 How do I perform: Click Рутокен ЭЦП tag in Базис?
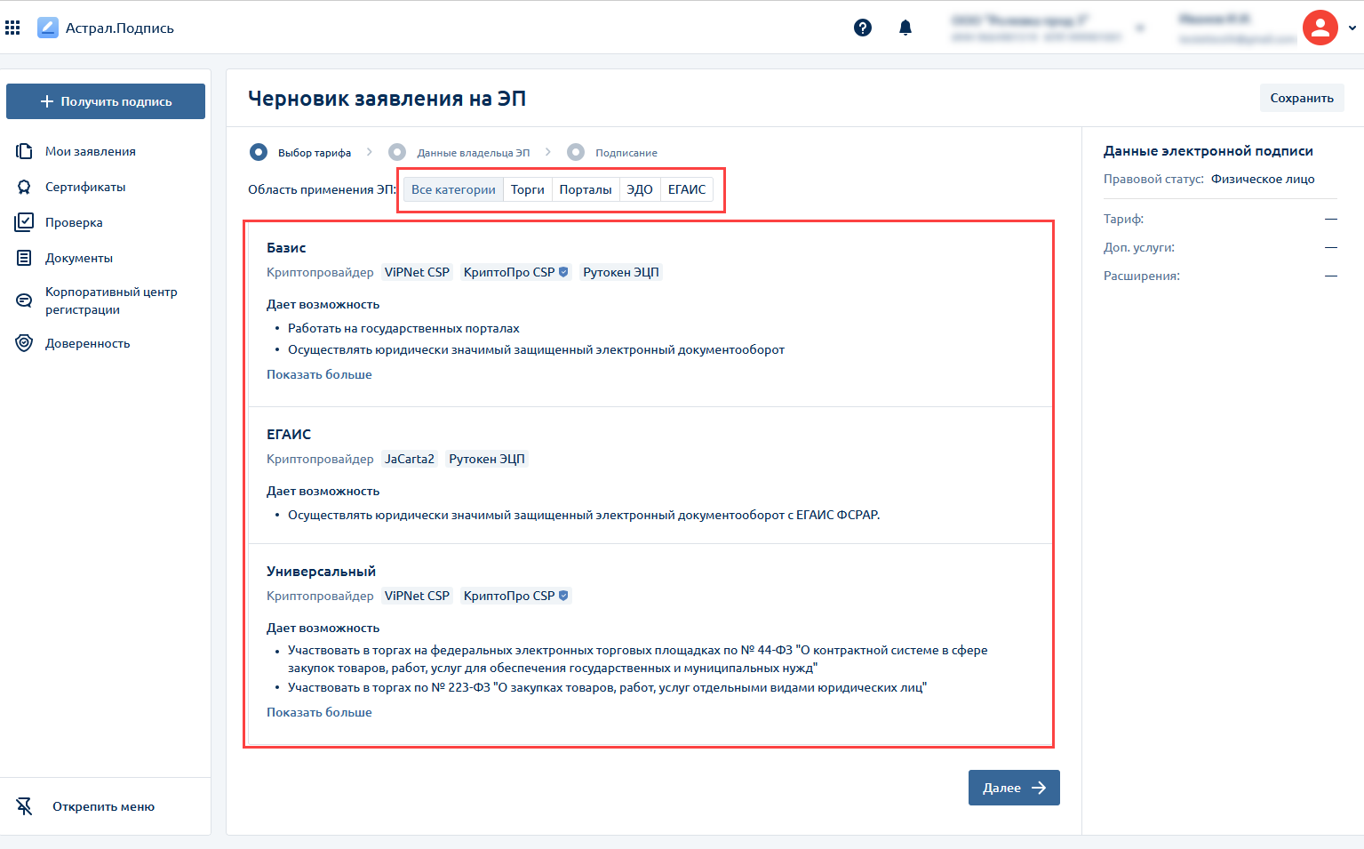pos(621,272)
